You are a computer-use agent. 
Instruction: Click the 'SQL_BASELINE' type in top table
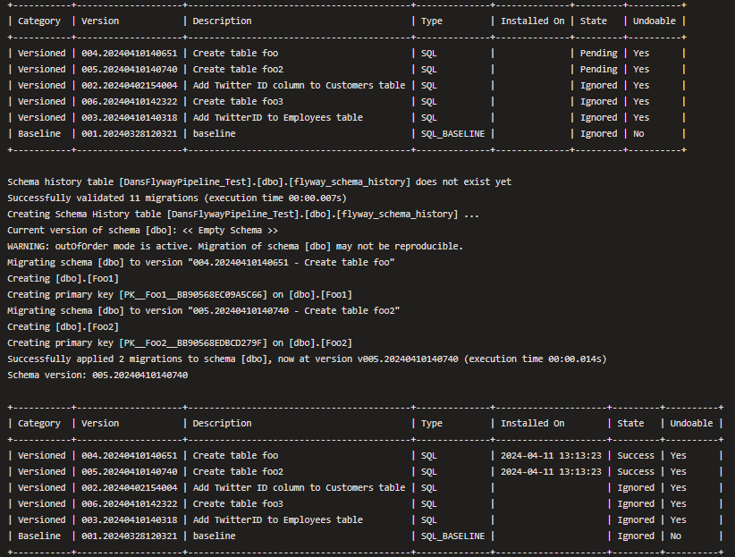tap(452, 133)
